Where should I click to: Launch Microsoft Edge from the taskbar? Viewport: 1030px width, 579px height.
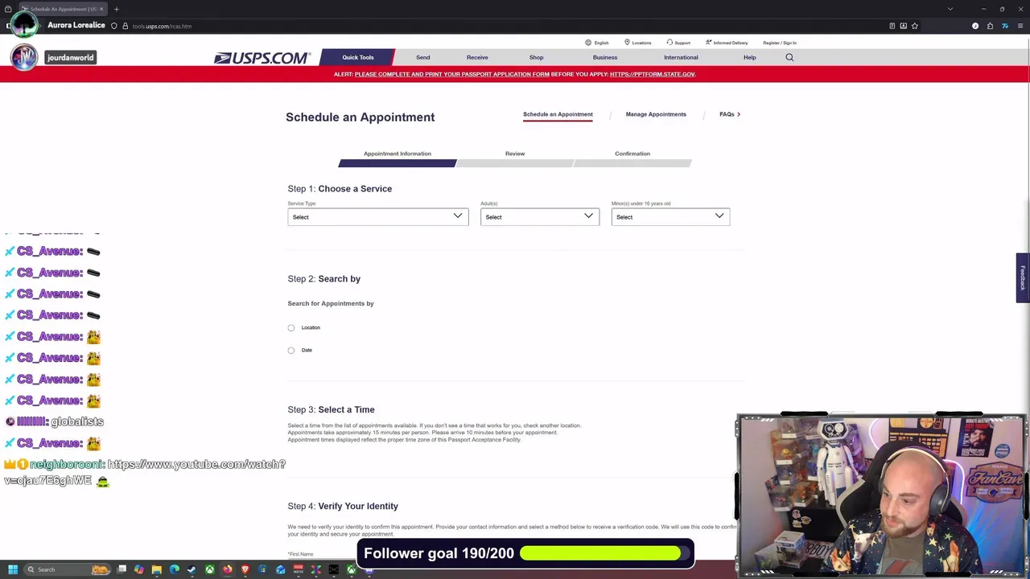(x=175, y=569)
